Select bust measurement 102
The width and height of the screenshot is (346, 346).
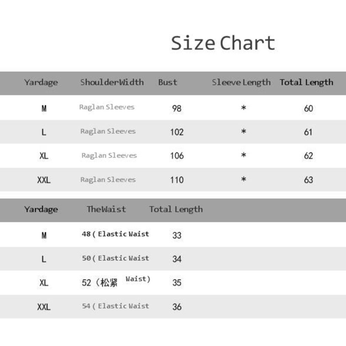point(177,132)
